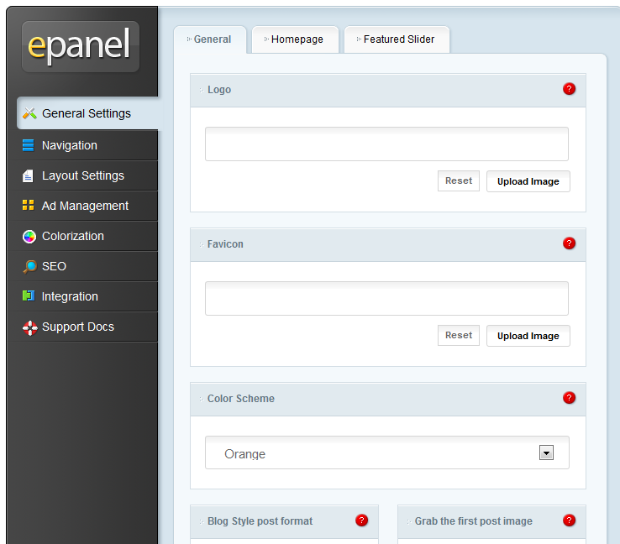Open help for Grab the first post image

click(569, 520)
